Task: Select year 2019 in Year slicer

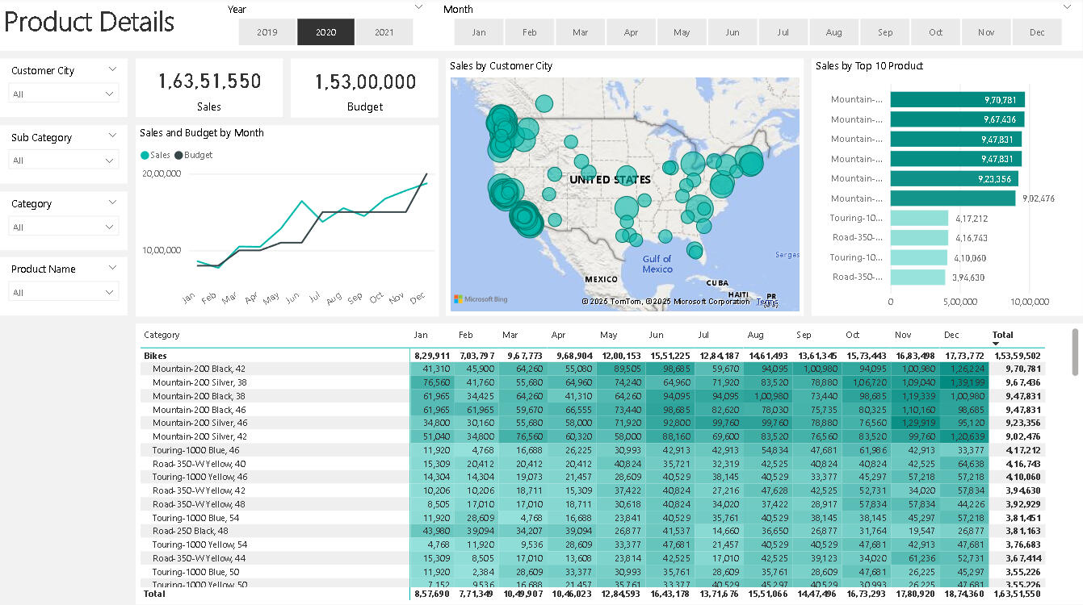Action: click(x=267, y=32)
